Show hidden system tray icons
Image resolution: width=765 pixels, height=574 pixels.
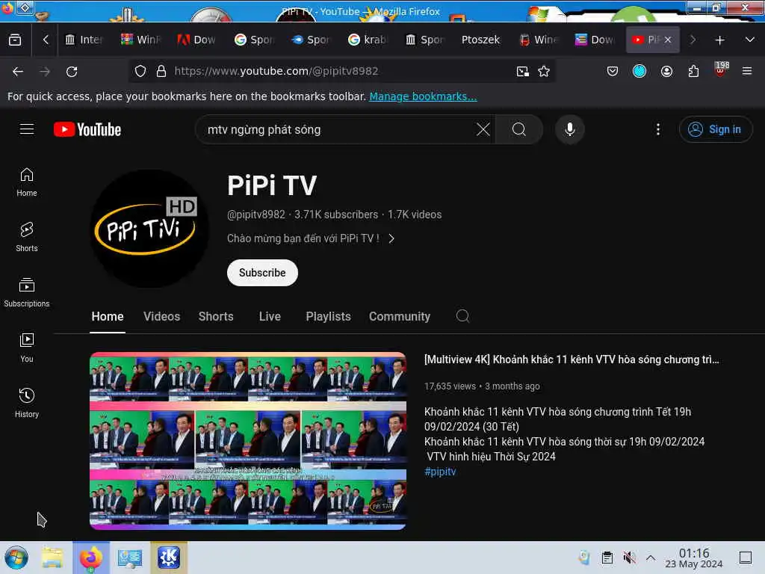(x=651, y=558)
